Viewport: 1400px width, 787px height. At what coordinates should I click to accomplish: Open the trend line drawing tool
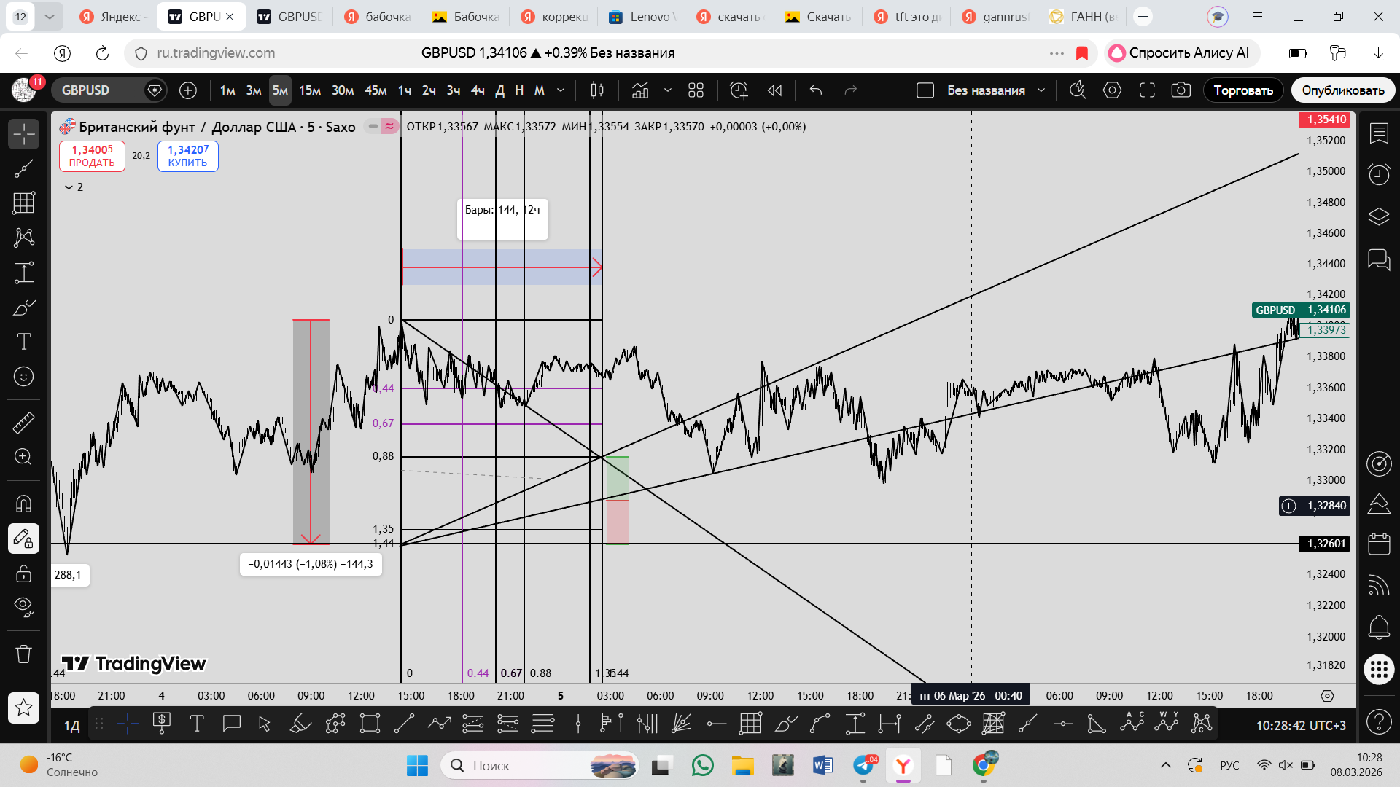click(x=23, y=169)
